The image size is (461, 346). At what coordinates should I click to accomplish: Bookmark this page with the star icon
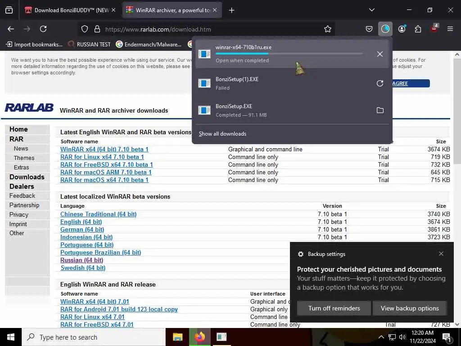coord(328,29)
